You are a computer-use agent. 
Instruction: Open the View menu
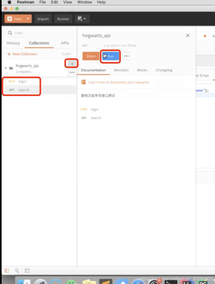tap(67, 2)
